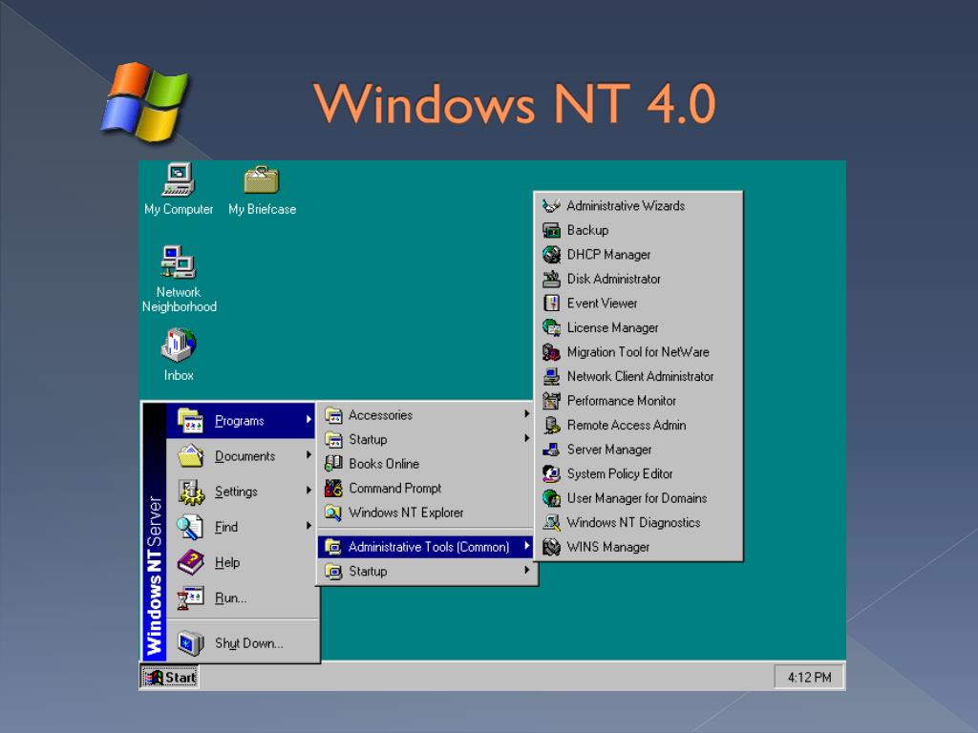This screenshot has height=733, width=978.
Task: Choose Help from the Start menu
Action: coord(241,562)
